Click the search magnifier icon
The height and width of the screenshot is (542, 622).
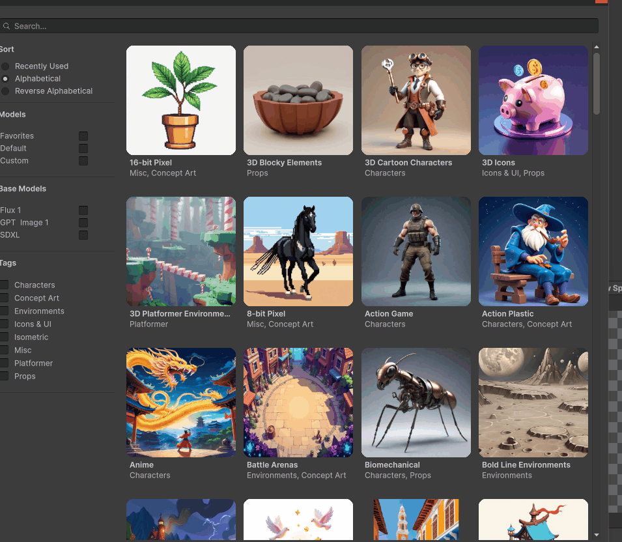[x=6, y=26]
